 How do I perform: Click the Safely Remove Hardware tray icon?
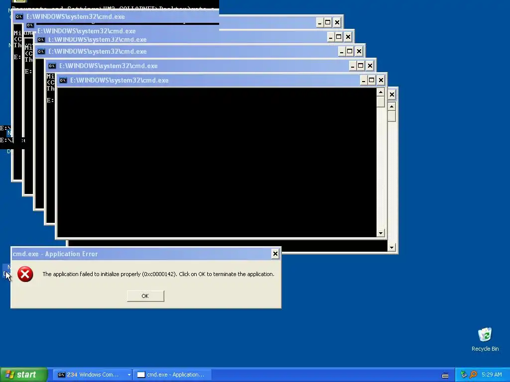pyautogui.click(x=464, y=375)
